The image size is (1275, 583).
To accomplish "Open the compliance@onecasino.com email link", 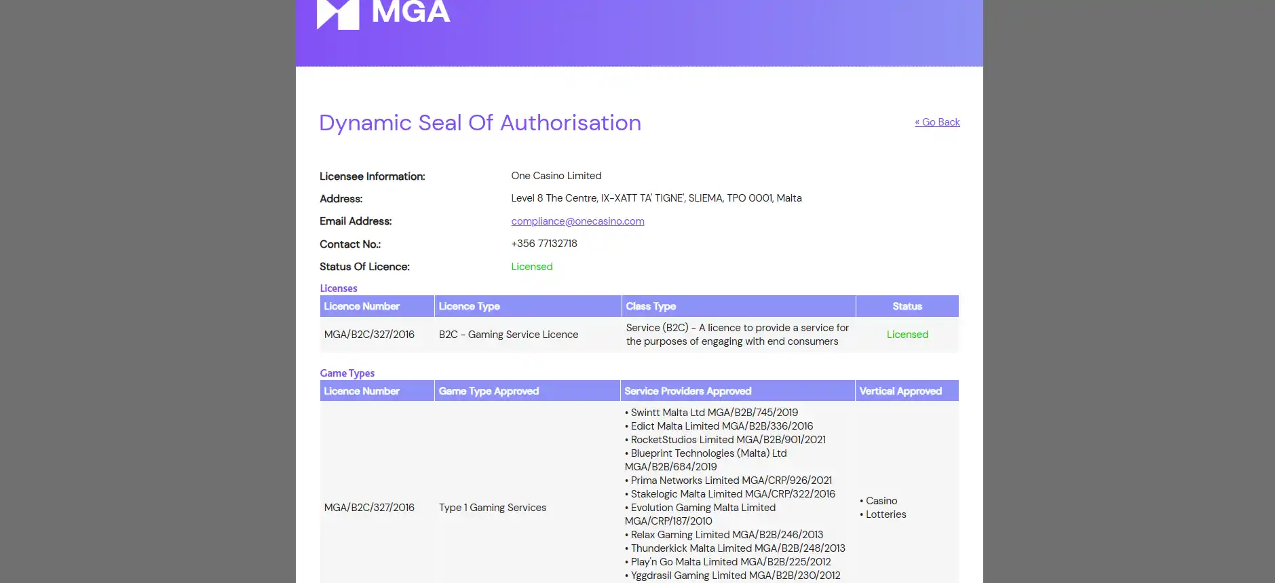I will point(577,221).
